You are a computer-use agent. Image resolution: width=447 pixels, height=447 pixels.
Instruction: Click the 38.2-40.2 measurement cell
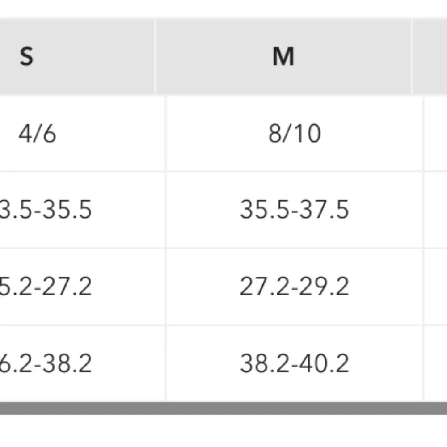click(295, 363)
